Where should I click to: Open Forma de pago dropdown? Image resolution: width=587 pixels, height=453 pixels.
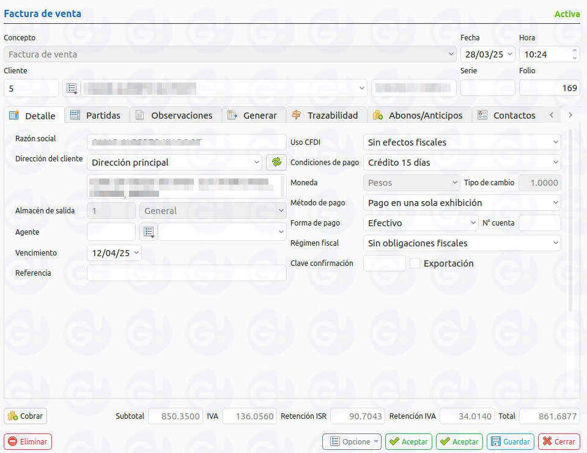click(x=473, y=223)
